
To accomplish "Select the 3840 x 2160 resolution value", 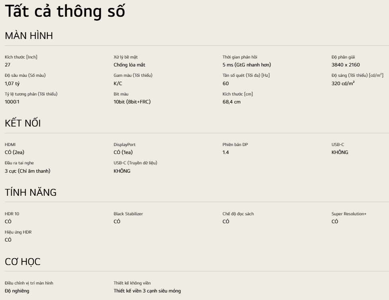I will pyautogui.click(x=345, y=65).
